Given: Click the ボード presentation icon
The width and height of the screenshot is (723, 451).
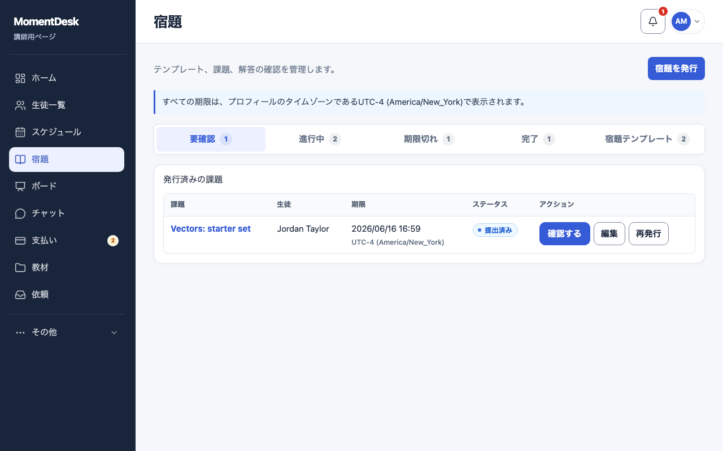Looking at the screenshot, I should click(20, 187).
